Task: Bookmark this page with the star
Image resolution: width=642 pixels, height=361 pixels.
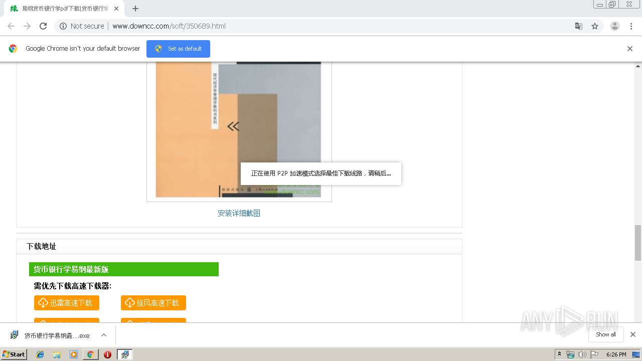Action: [x=595, y=26]
